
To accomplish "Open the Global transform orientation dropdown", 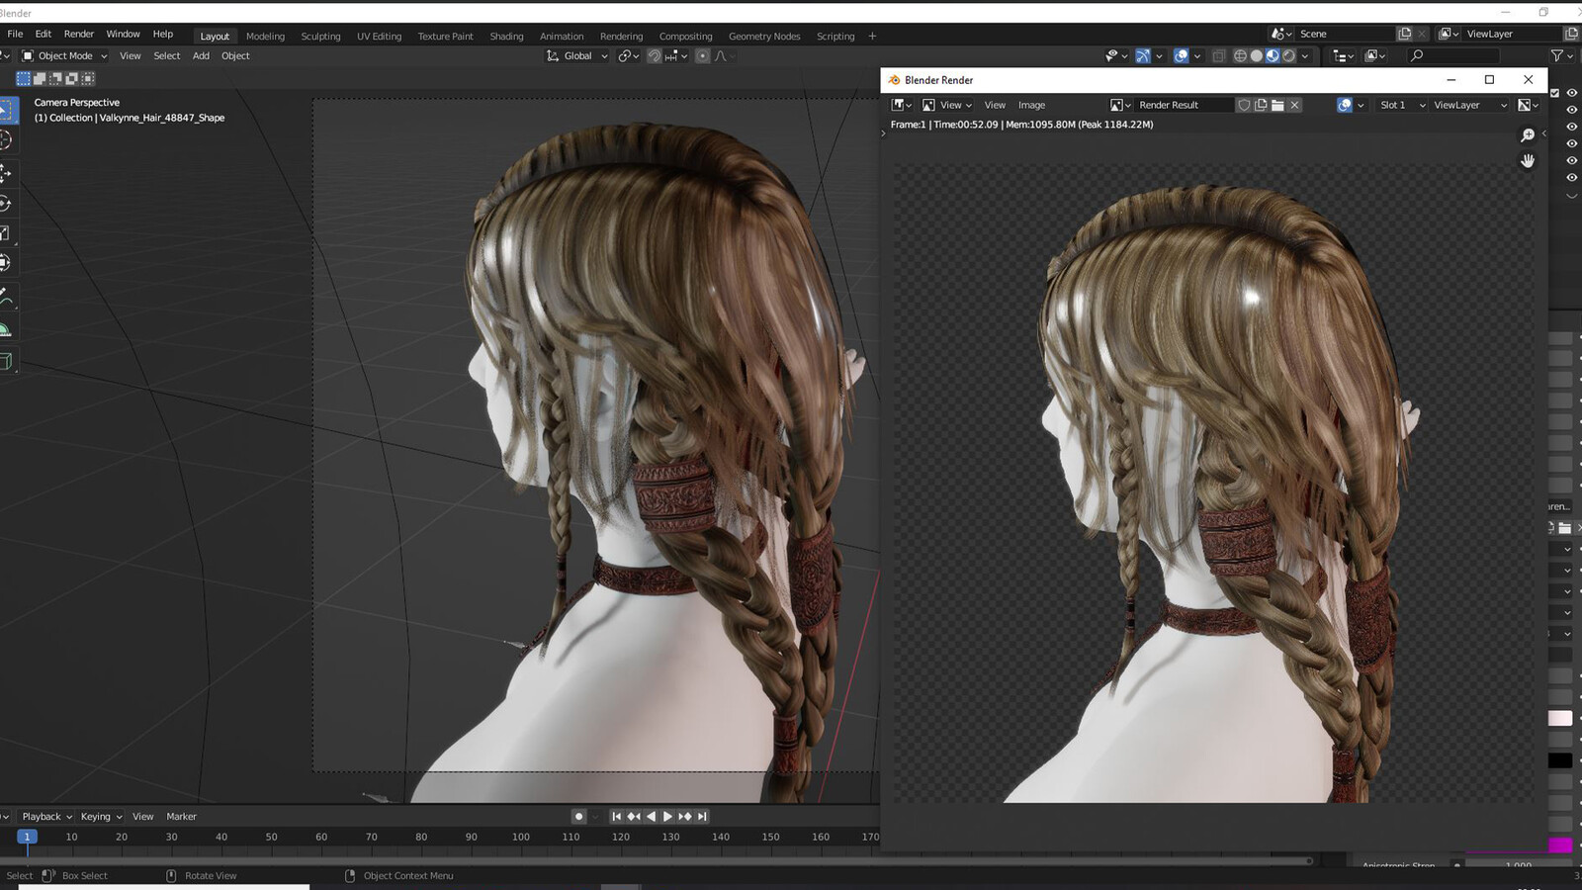I will tap(577, 56).
